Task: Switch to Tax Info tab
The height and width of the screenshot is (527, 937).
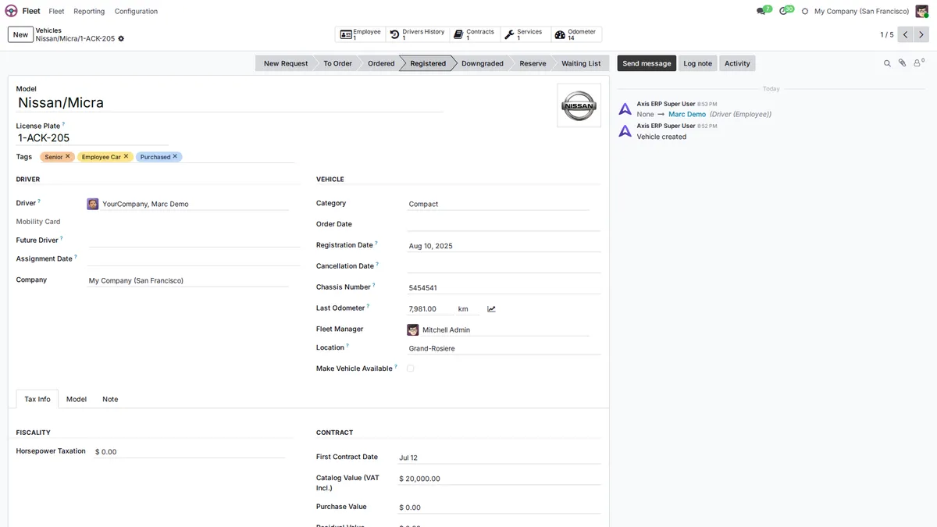Action: (x=37, y=399)
